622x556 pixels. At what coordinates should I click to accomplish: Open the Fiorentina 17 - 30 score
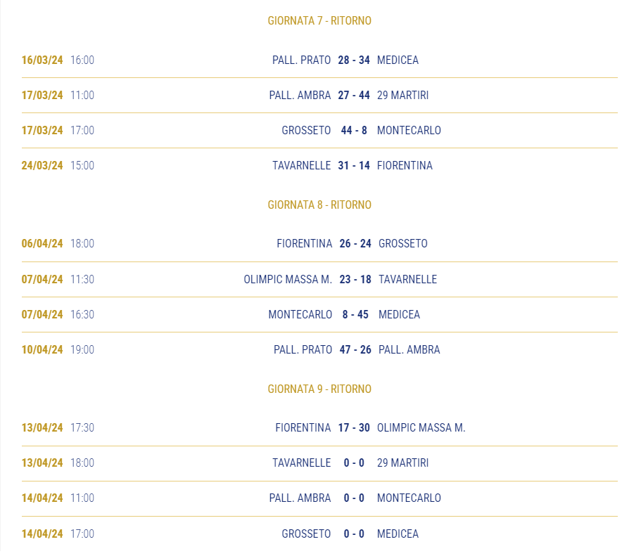[x=354, y=428]
